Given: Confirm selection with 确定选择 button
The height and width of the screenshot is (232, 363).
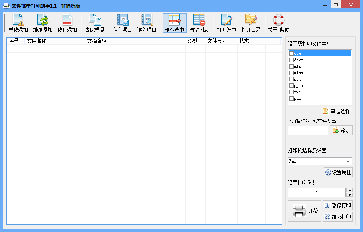Looking at the screenshot, I should (x=337, y=111).
